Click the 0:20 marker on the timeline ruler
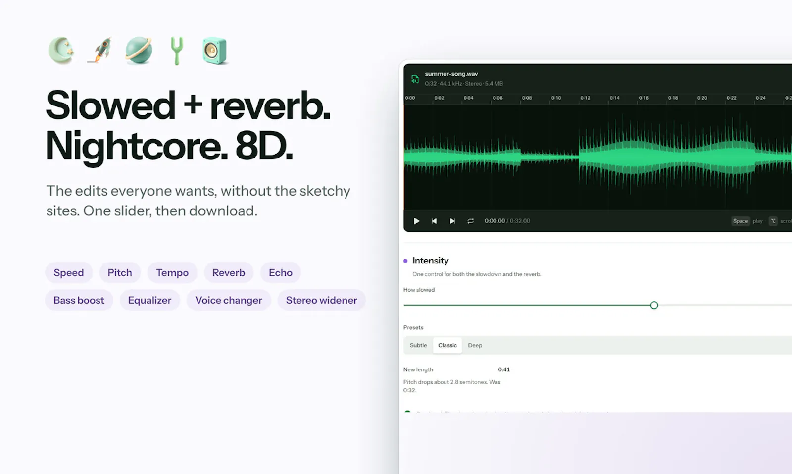Viewport: 792px width, 474px height. pyautogui.click(x=702, y=98)
